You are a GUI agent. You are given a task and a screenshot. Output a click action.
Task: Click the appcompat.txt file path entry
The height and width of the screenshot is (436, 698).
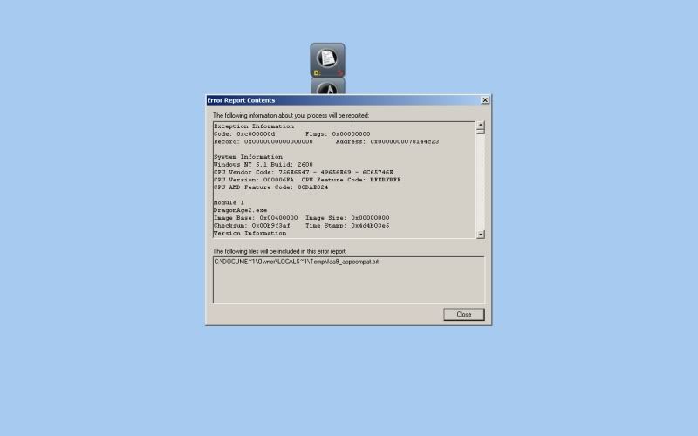(296, 262)
